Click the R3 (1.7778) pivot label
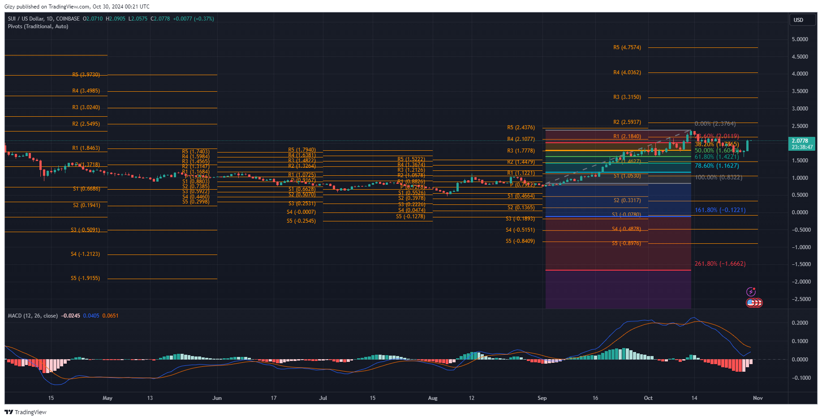 (x=521, y=151)
